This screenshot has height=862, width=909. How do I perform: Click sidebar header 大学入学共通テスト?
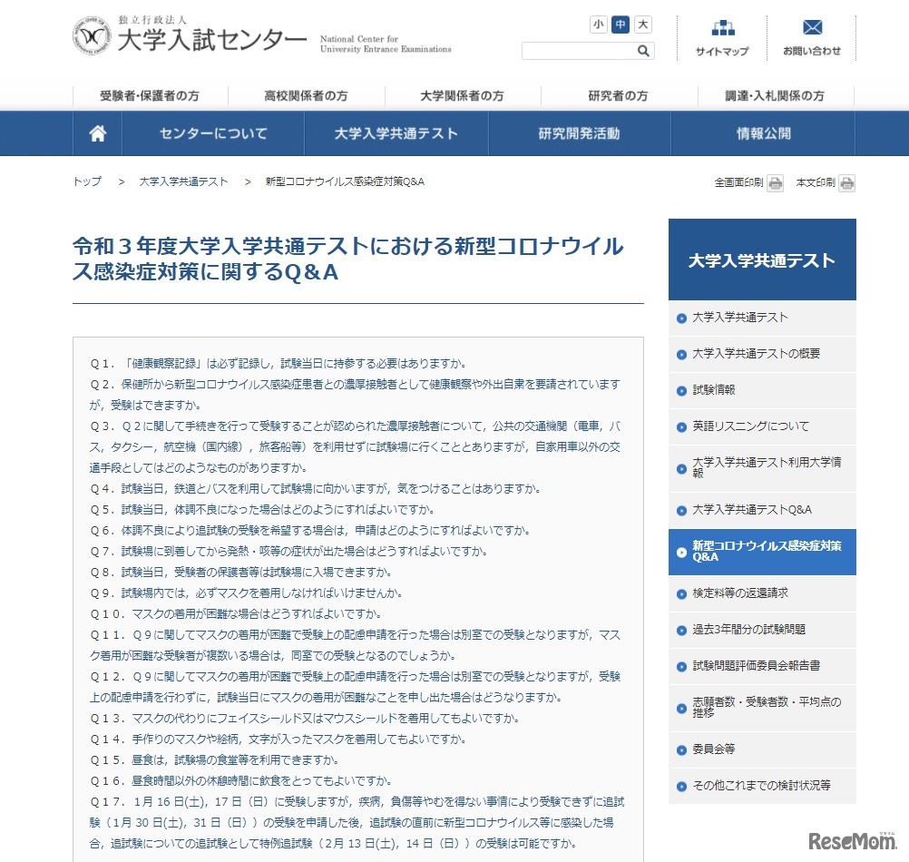(x=762, y=260)
